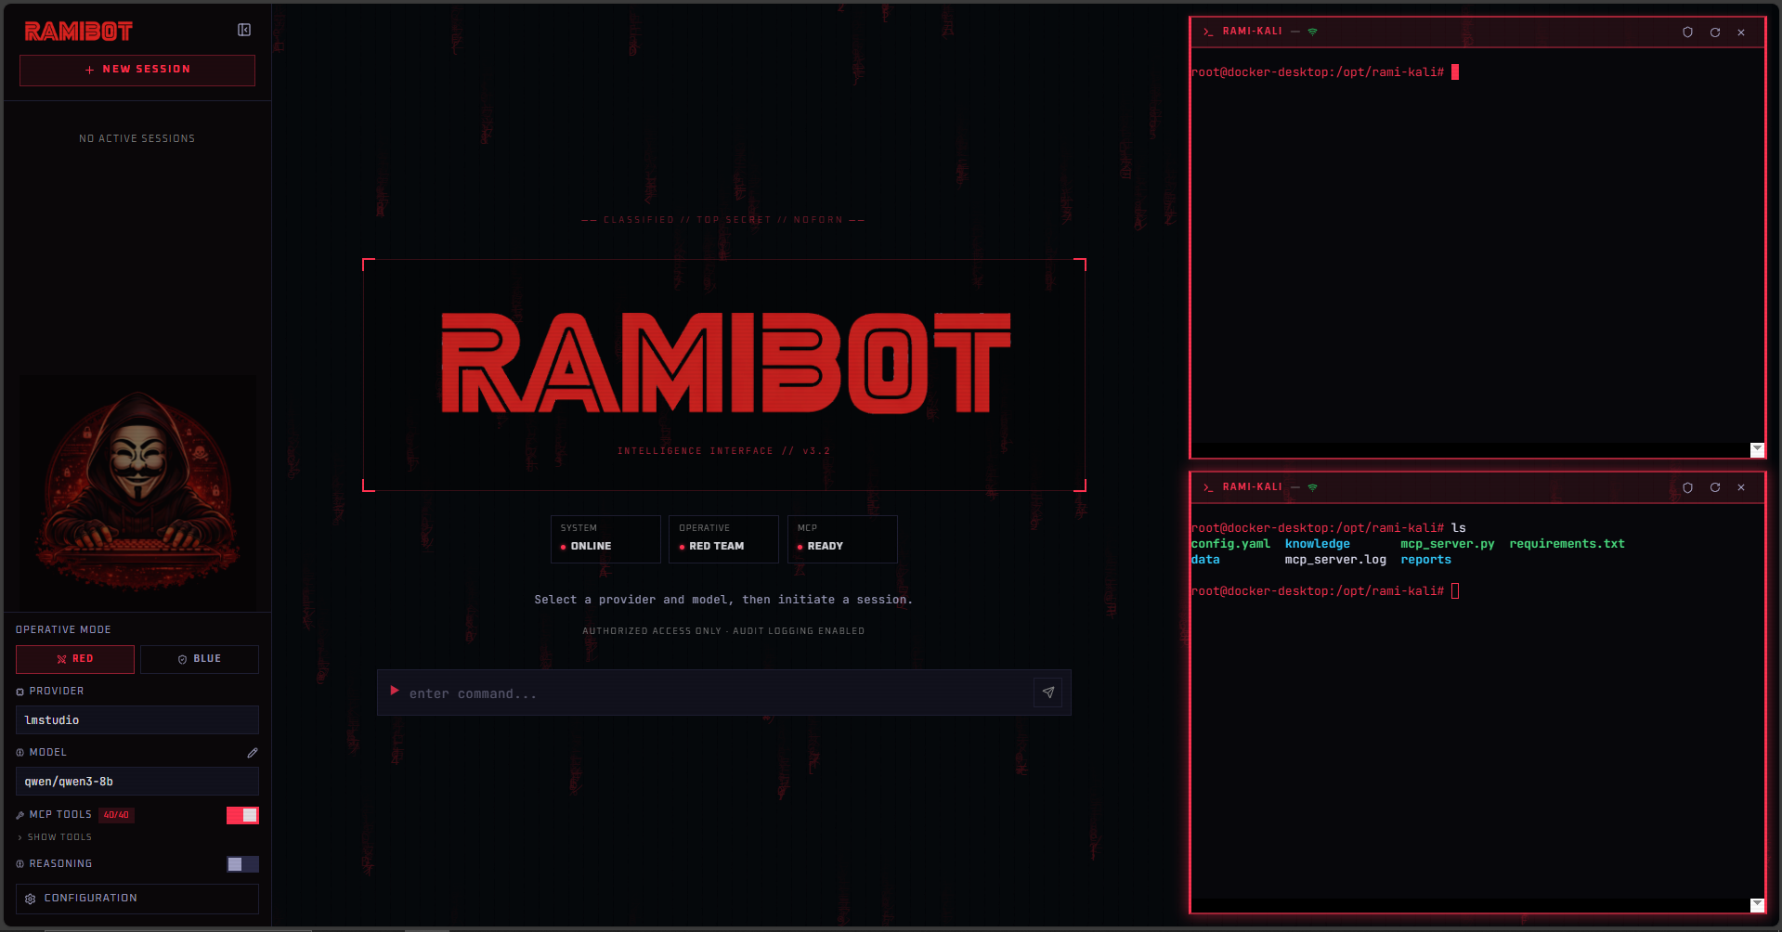Image resolution: width=1782 pixels, height=932 pixels.
Task: Click the top terminal prompt icon
Action: point(1208,32)
